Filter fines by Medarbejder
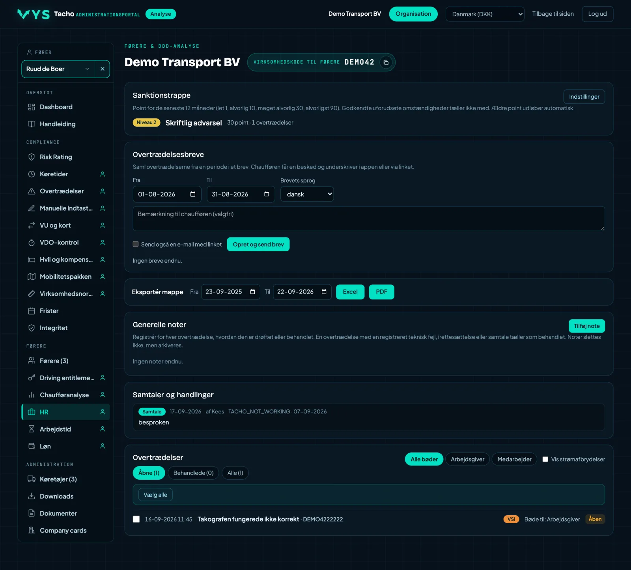This screenshot has height=570, width=631. coord(514,459)
